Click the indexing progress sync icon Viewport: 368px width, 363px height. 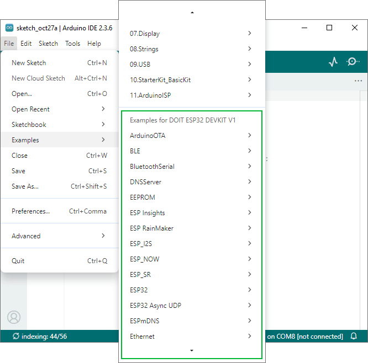[x=15, y=336]
